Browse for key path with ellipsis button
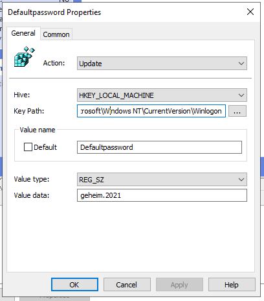264x301 pixels. pyautogui.click(x=237, y=111)
